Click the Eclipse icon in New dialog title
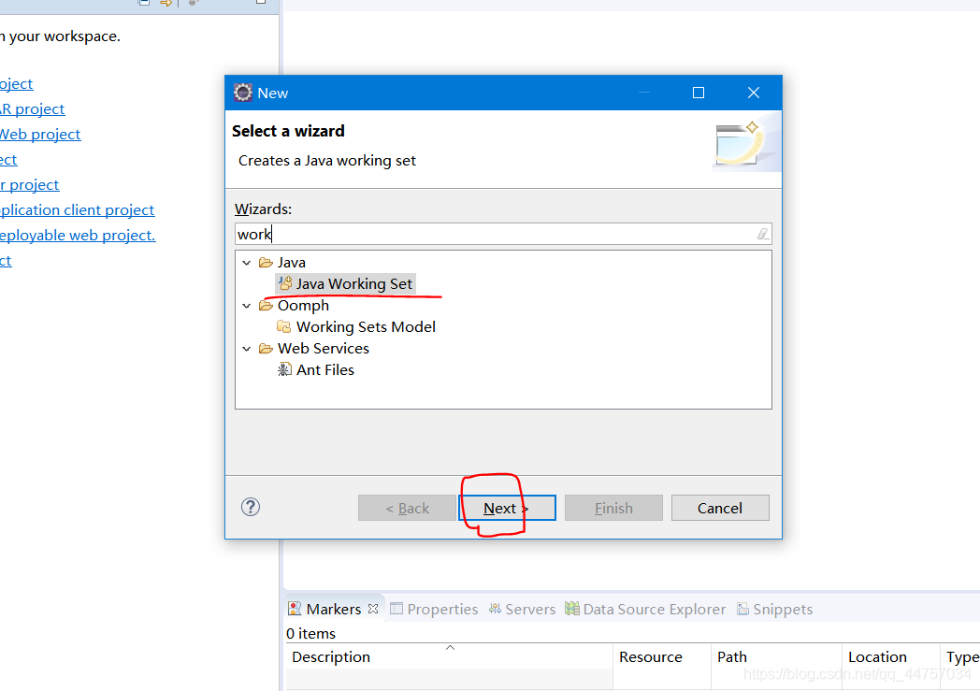This screenshot has height=691, width=980. coord(242,93)
